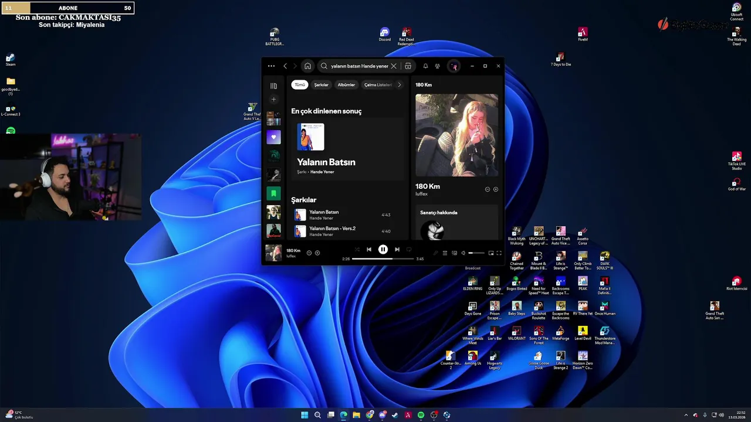
Task: Open Spotify from the taskbar
Action: tap(421, 415)
